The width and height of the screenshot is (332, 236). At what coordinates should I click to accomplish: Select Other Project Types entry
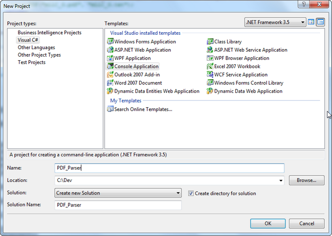coord(39,55)
